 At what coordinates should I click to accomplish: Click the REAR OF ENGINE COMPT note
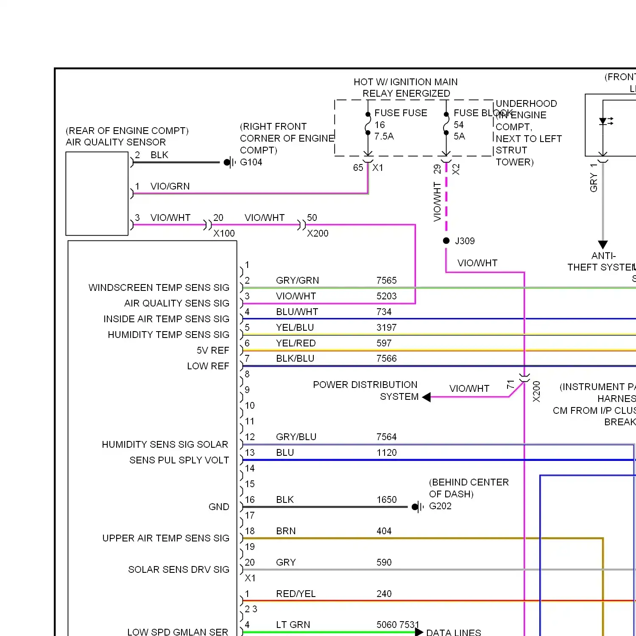[127, 131]
